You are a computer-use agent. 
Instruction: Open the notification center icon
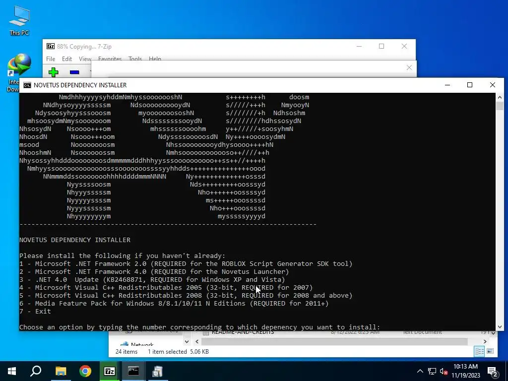tap(493, 371)
